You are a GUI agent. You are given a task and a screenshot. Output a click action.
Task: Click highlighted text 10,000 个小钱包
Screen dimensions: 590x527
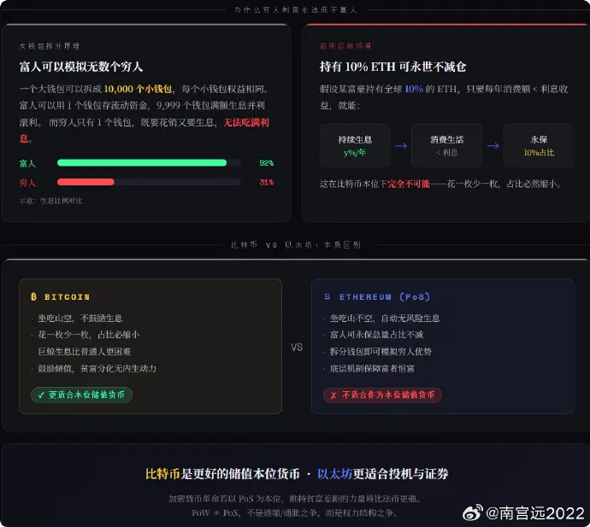(x=138, y=89)
